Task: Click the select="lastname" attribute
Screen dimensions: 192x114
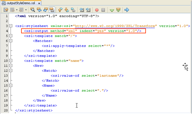Action: point(100,76)
